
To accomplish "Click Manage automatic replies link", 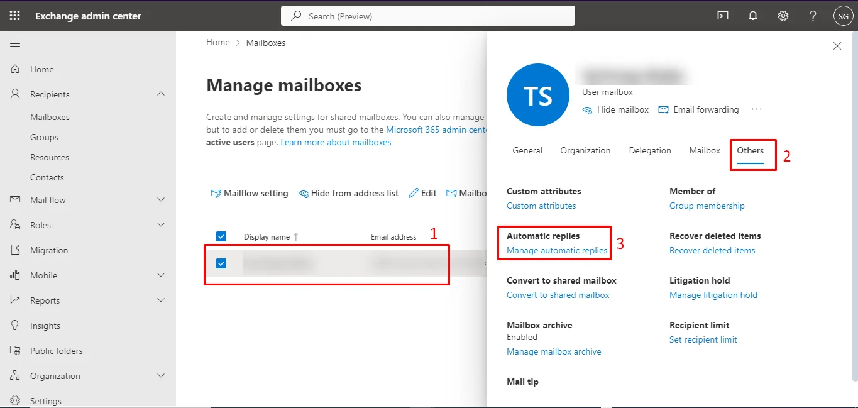I will pos(557,250).
